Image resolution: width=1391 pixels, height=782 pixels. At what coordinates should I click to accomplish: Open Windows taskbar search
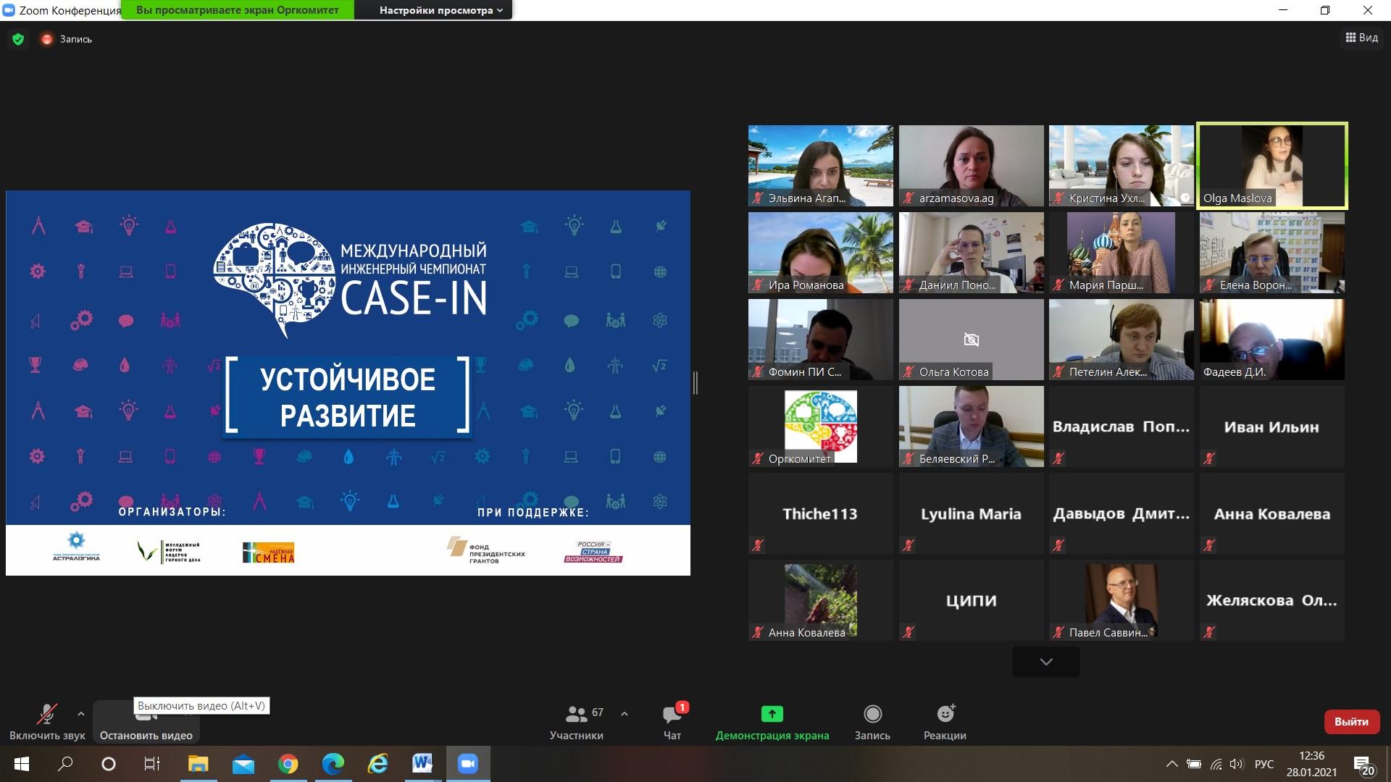coord(65,764)
